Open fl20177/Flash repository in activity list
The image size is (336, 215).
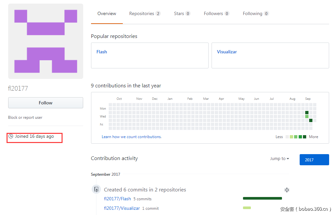click(117, 199)
